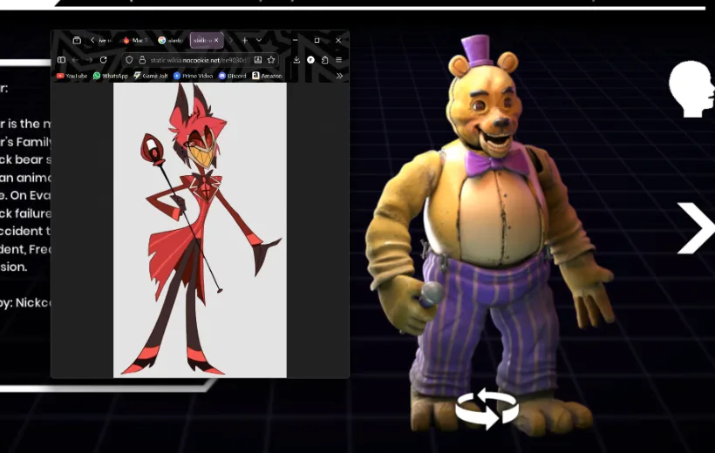Viewport: 715px width, 453px height.
Task: Close the active static tab
Action: coord(216,40)
